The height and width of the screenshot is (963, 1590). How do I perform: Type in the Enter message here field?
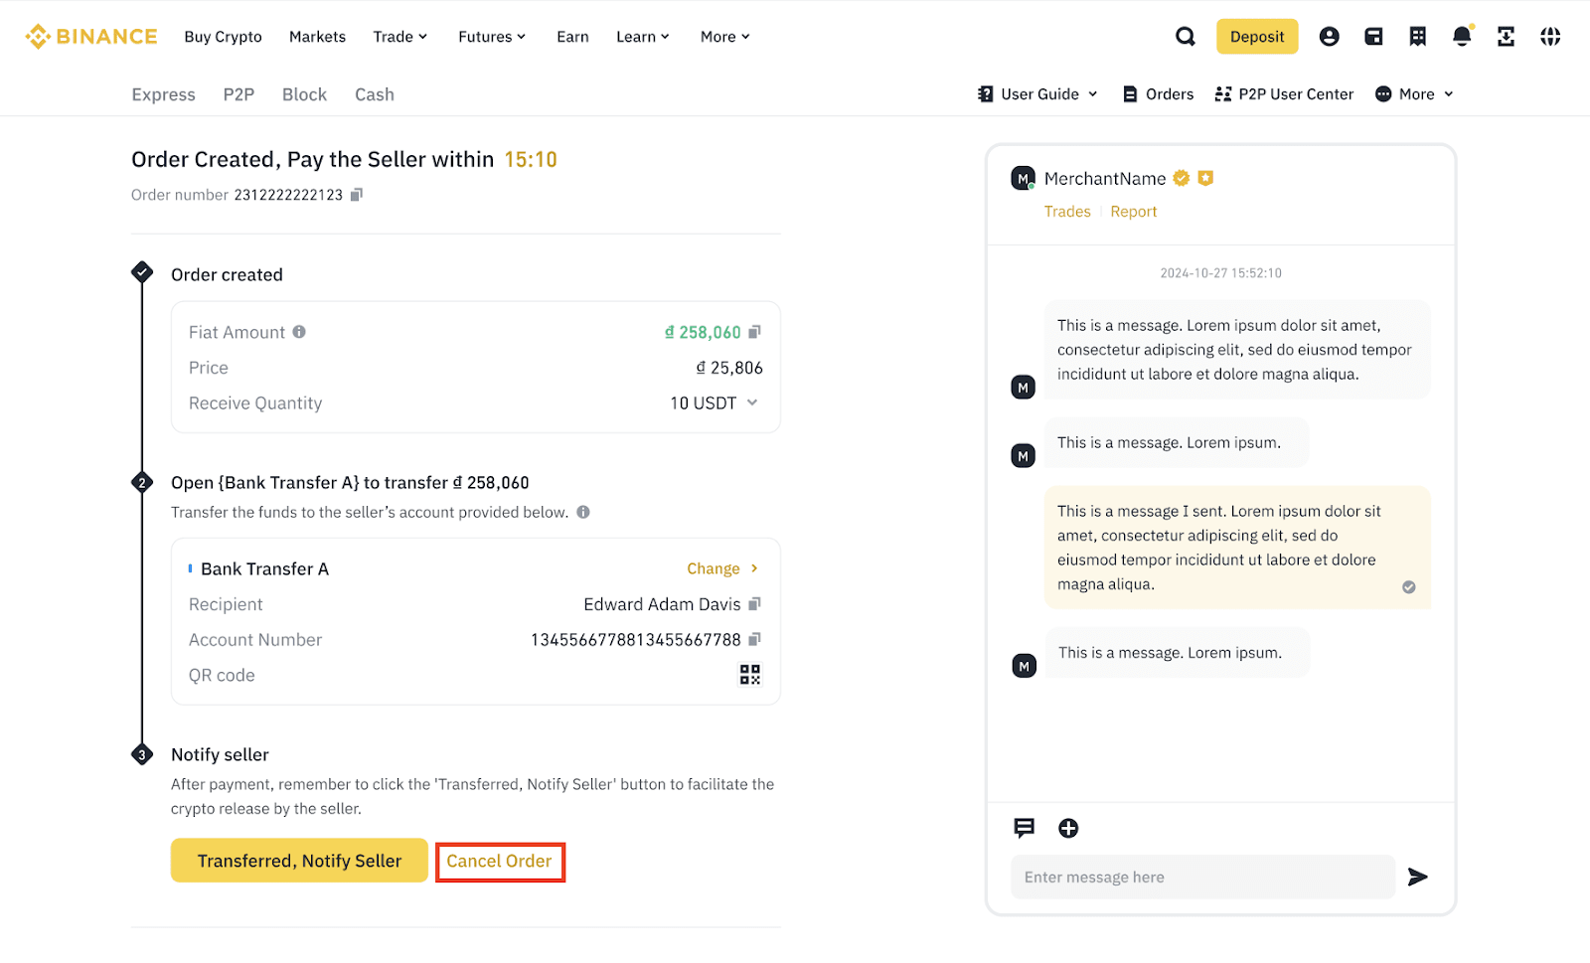tap(1202, 877)
